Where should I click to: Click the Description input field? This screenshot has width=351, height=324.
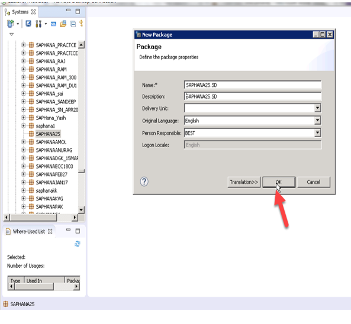[x=253, y=96]
